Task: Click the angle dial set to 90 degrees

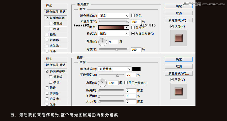Action: (x=103, y=42)
